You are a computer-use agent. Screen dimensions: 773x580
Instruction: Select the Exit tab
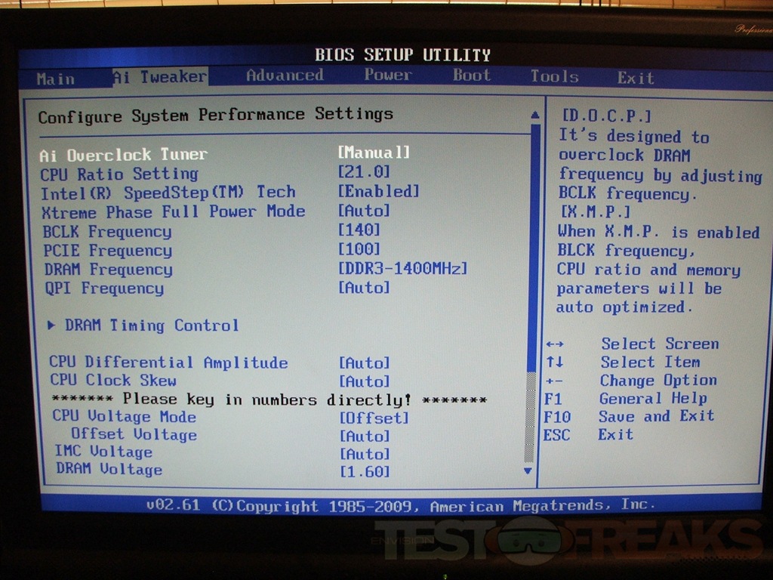click(x=636, y=78)
